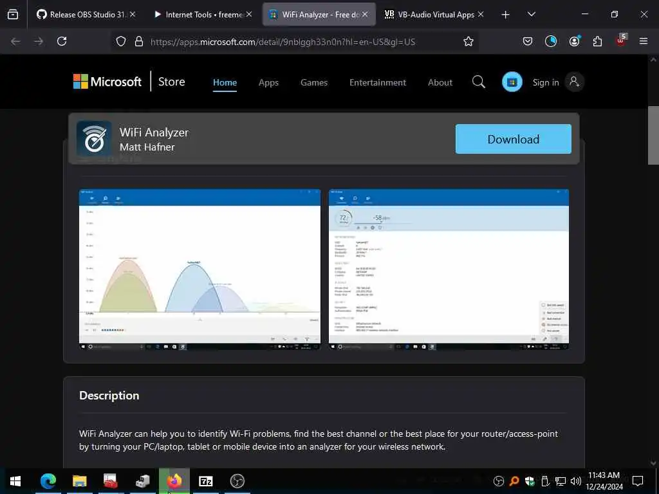
Task: Save page to Pocket
Action: click(528, 41)
